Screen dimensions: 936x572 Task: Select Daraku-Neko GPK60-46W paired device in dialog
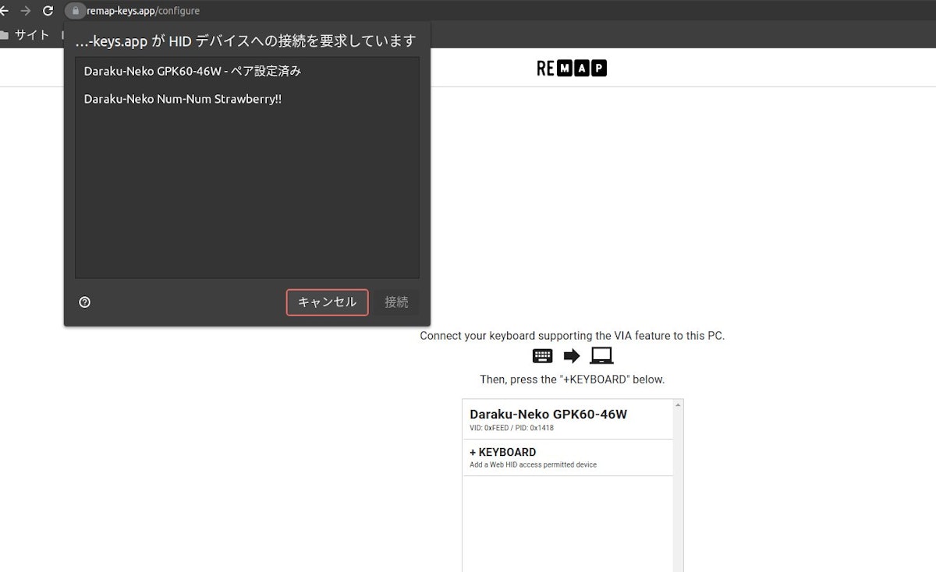tap(246, 71)
